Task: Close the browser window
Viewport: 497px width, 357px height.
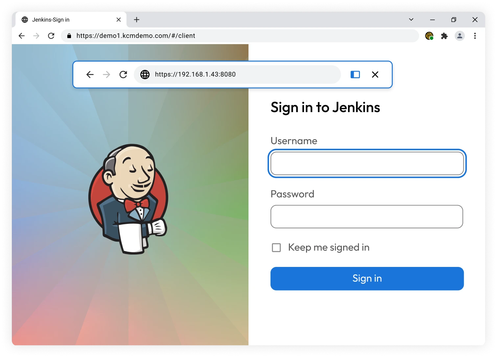Action: pos(475,20)
